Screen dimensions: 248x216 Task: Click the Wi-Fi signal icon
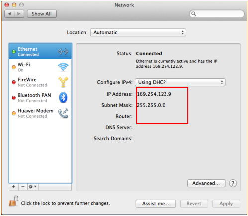(x=63, y=67)
